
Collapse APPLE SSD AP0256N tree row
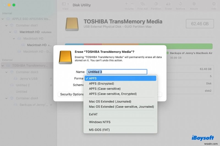(x=3, y=19)
